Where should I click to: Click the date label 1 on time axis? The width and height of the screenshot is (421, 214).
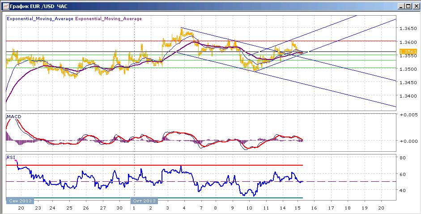click(134, 208)
